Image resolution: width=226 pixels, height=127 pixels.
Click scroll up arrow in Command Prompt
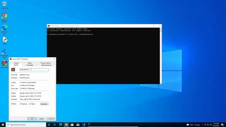point(161,29)
